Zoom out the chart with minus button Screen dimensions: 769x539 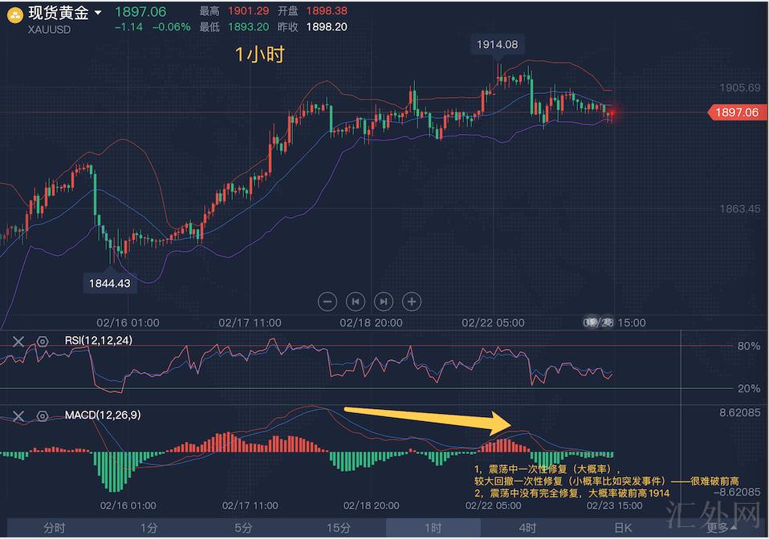(327, 302)
